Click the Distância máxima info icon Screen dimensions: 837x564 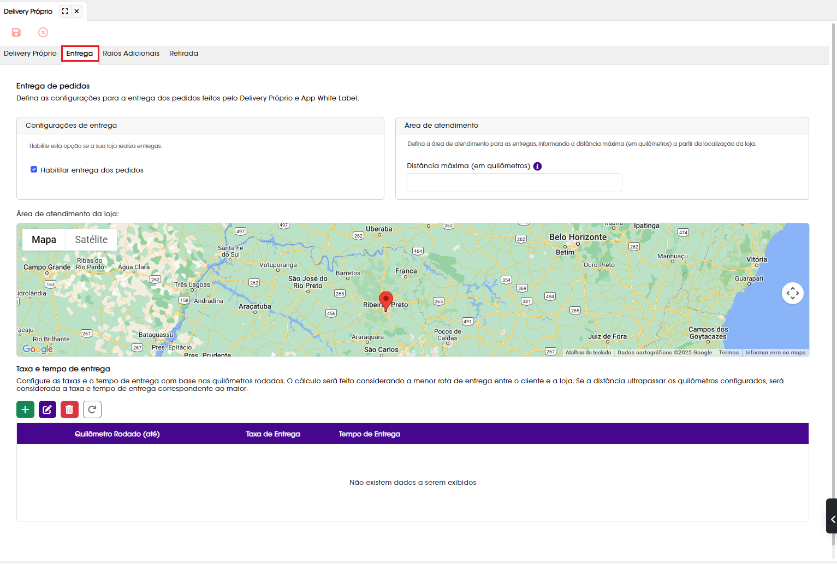point(537,167)
